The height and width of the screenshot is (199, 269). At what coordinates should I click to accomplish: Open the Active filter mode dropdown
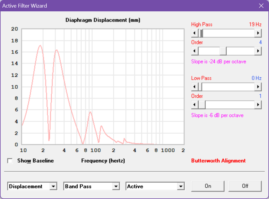click(x=181, y=186)
